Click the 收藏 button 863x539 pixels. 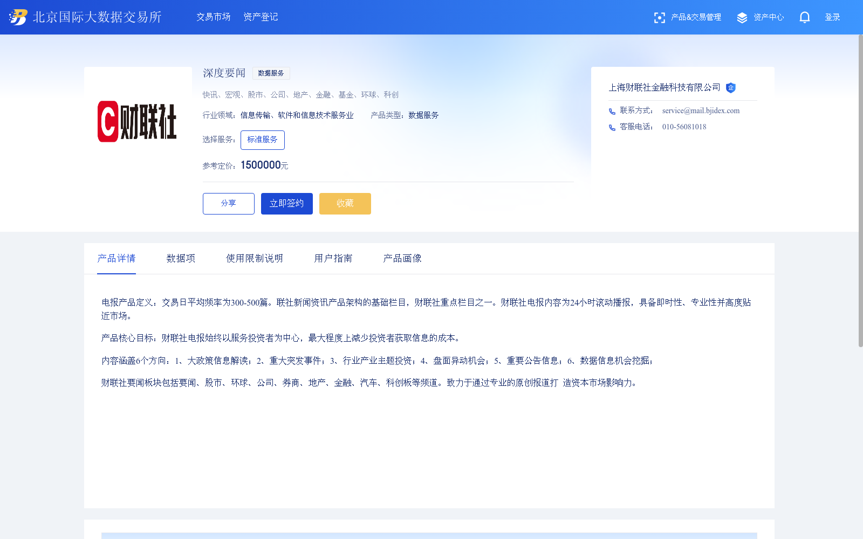[345, 204]
